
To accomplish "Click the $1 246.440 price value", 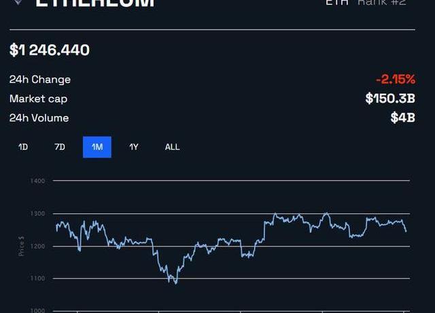I will point(50,50).
